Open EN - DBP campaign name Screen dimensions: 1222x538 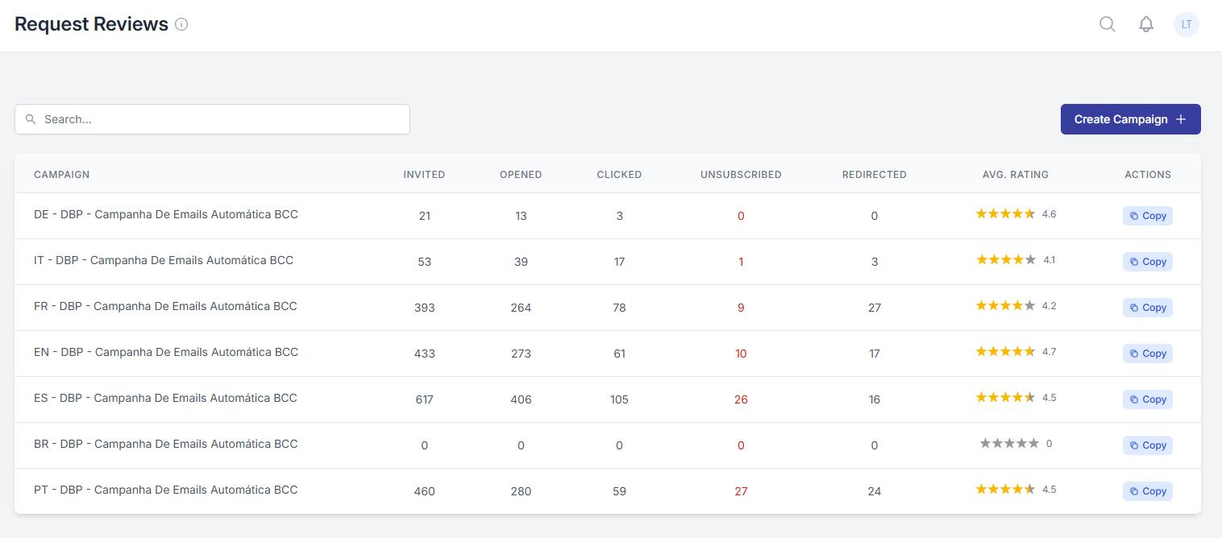tap(166, 352)
